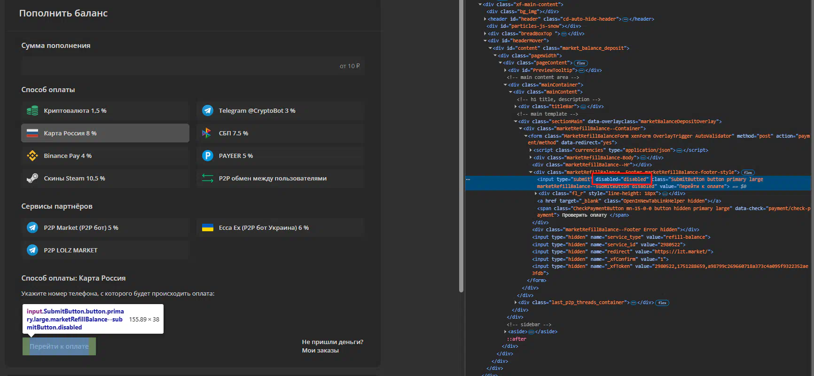Click the flex badge on the pageContent div
Screen dimensions: 814x376
pyautogui.click(x=581, y=63)
